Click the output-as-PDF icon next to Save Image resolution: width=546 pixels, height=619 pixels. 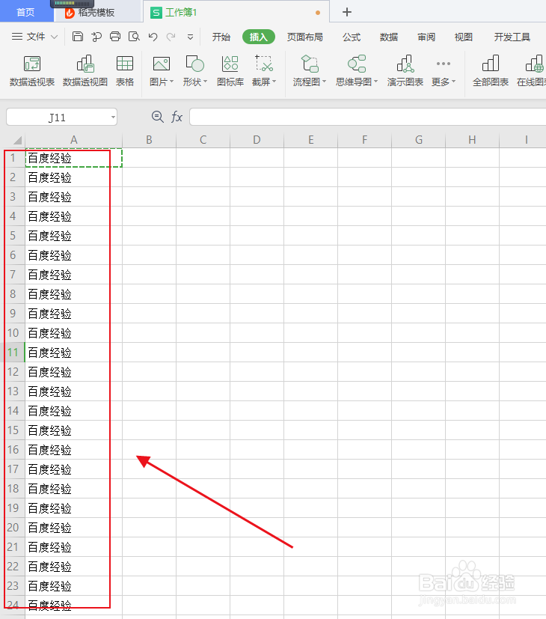pyautogui.click(x=96, y=37)
